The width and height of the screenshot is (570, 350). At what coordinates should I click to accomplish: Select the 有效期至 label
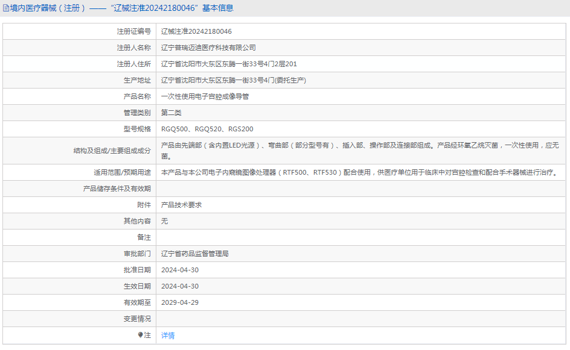[x=137, y=303]
